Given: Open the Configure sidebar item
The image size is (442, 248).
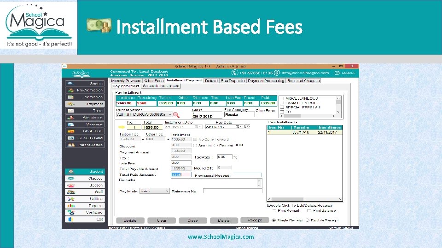Looking at the screenshot, I should tap(85, 213).
